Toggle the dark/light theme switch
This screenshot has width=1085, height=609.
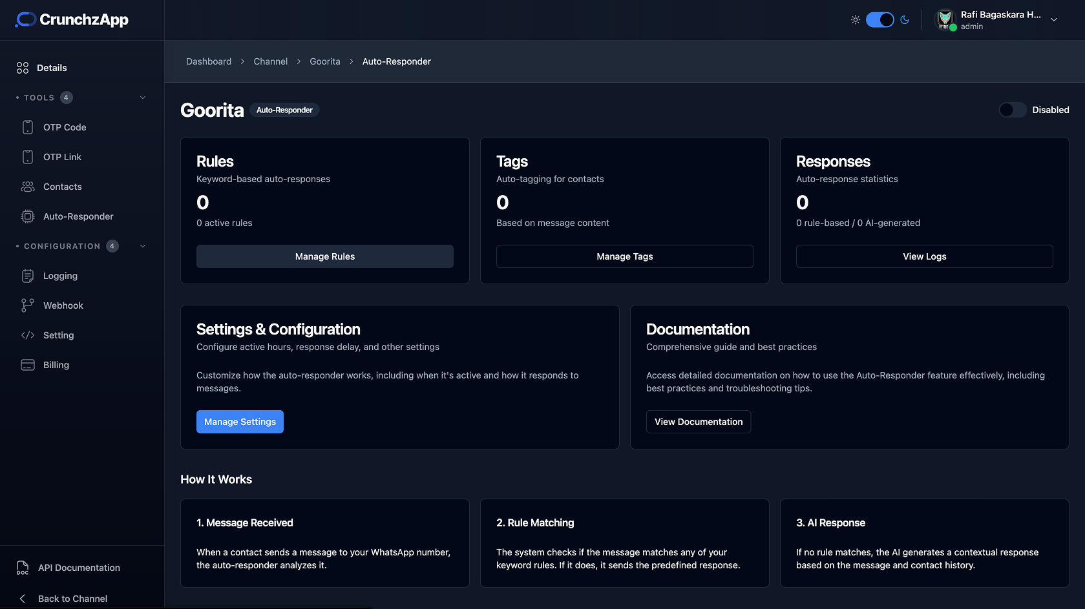(880, 20)
